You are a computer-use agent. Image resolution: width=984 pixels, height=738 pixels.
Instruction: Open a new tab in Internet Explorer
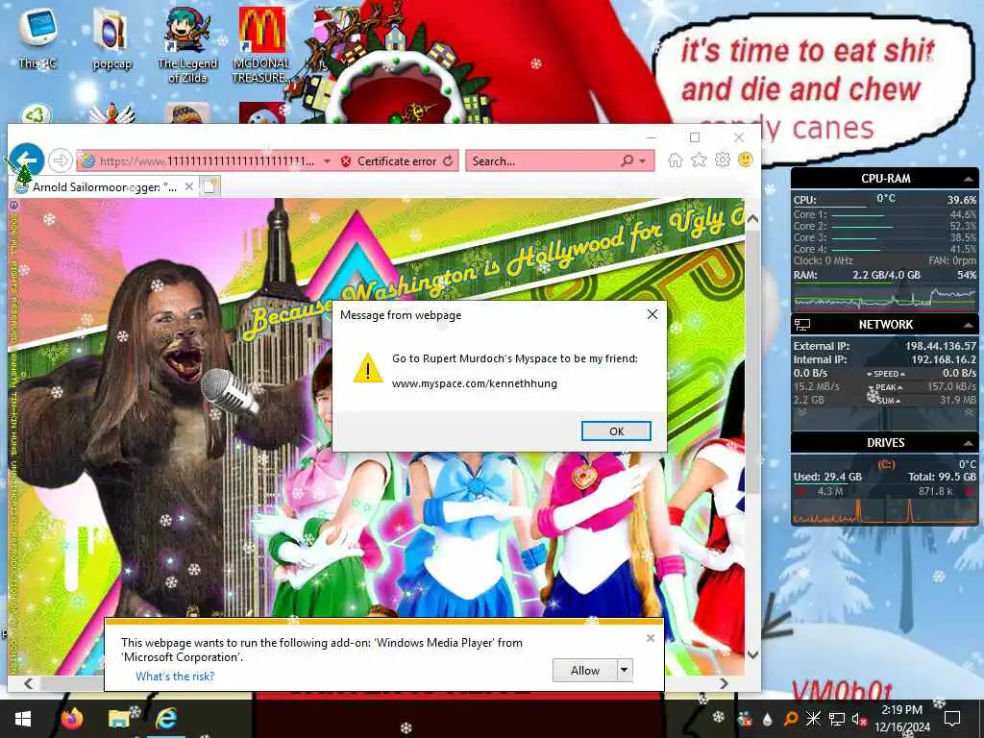click(x=210, y=186)
